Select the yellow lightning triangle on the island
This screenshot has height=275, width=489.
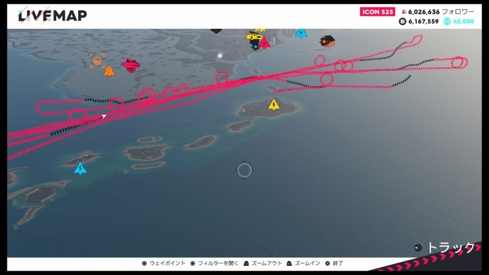tap(274, 105)
